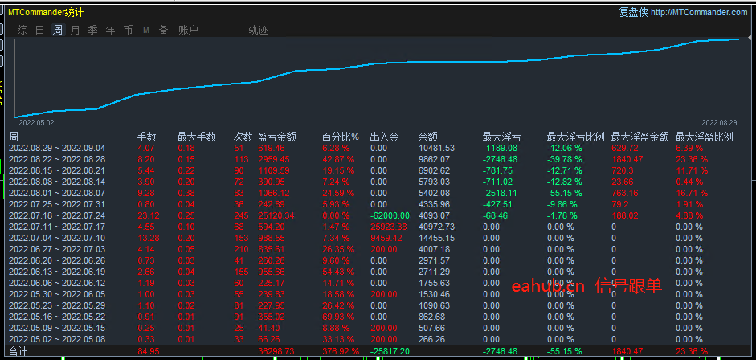
Task: Select the 2022.08.08 ~ 2022.08.14 week row
Action: pos(378,182)
